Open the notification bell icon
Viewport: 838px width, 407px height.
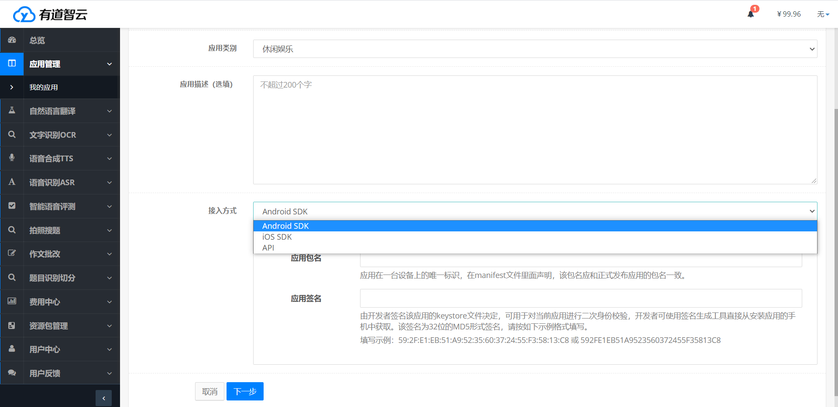coord(751,14)
